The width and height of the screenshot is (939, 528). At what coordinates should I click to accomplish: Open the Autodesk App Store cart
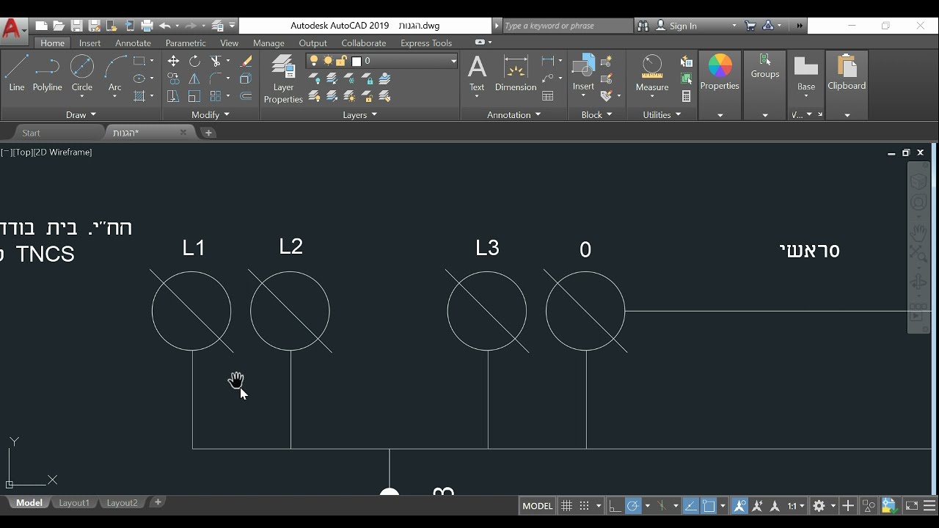(x=750, y=26)
